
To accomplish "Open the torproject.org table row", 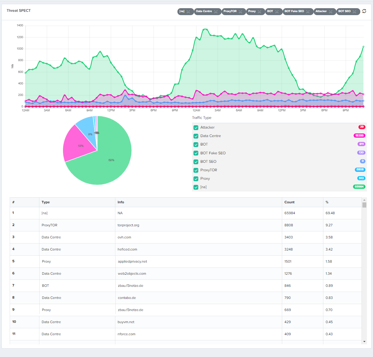I will coord(128,225).
